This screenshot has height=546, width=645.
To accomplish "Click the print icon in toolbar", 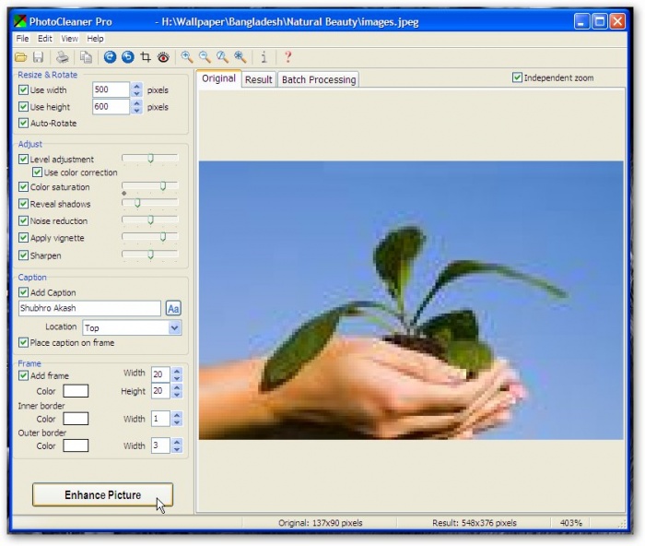I will 63,57.
